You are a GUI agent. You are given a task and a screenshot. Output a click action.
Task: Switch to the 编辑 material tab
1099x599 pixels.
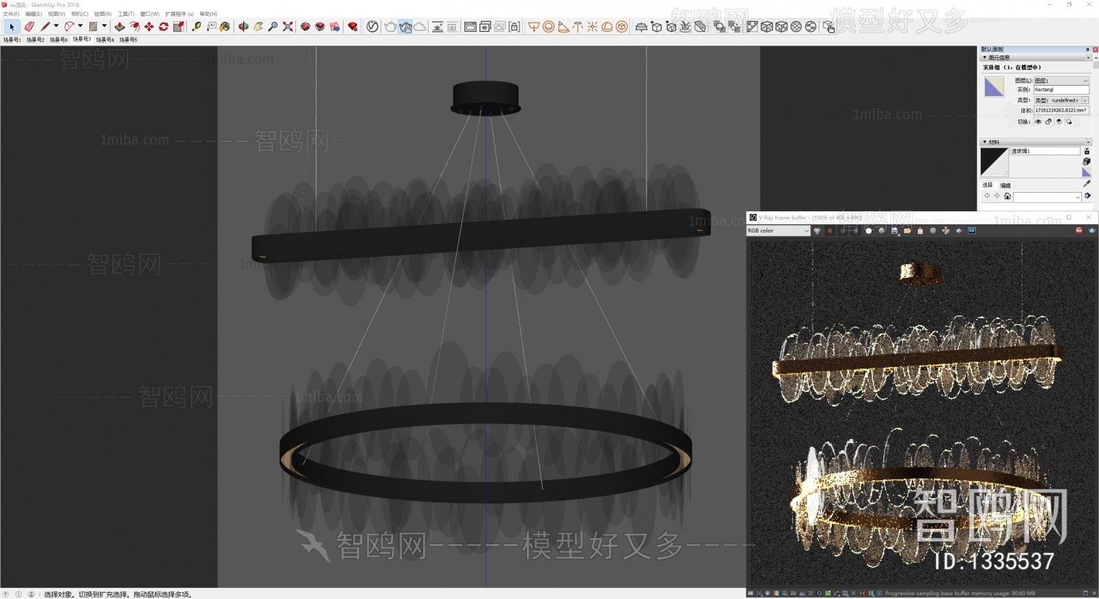(x=1006, y=185)
